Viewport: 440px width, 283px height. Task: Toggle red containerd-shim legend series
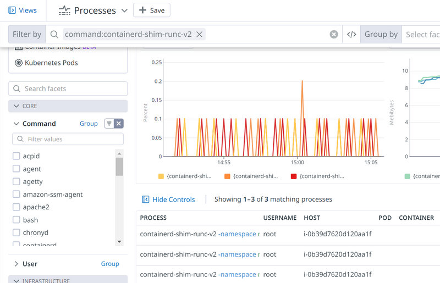[x=317, y=176]
